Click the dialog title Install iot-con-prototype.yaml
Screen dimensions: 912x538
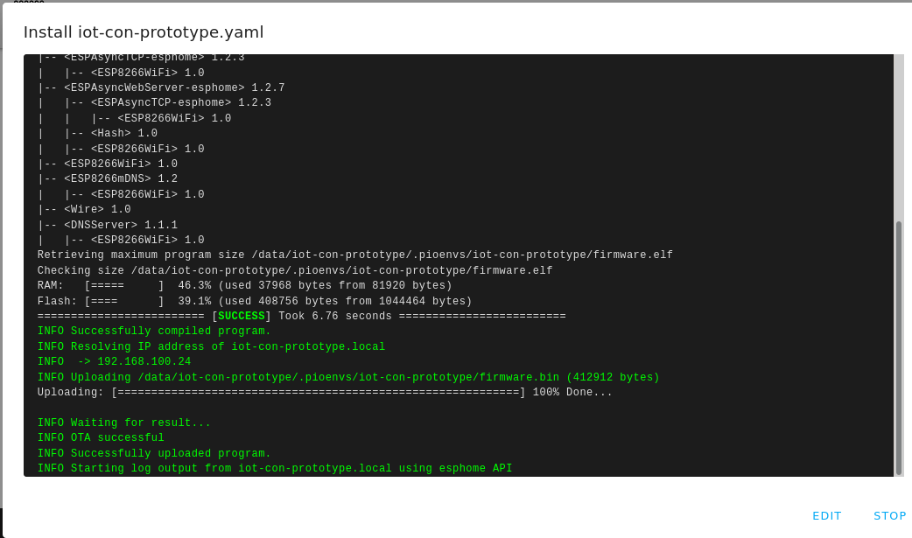pos(144,32)
